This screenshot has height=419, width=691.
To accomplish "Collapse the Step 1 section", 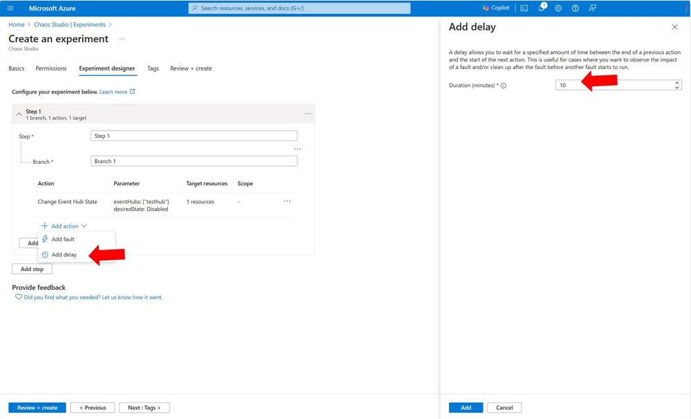I will pyautogui.click(x=19, y=114).
